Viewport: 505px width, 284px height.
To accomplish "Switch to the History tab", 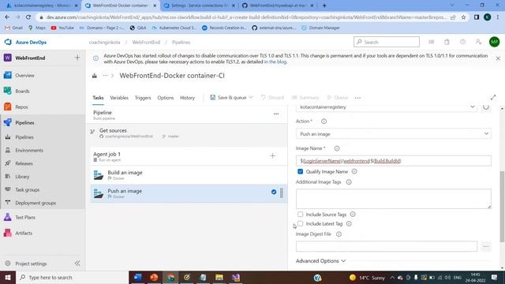I will tap(187, 98).
